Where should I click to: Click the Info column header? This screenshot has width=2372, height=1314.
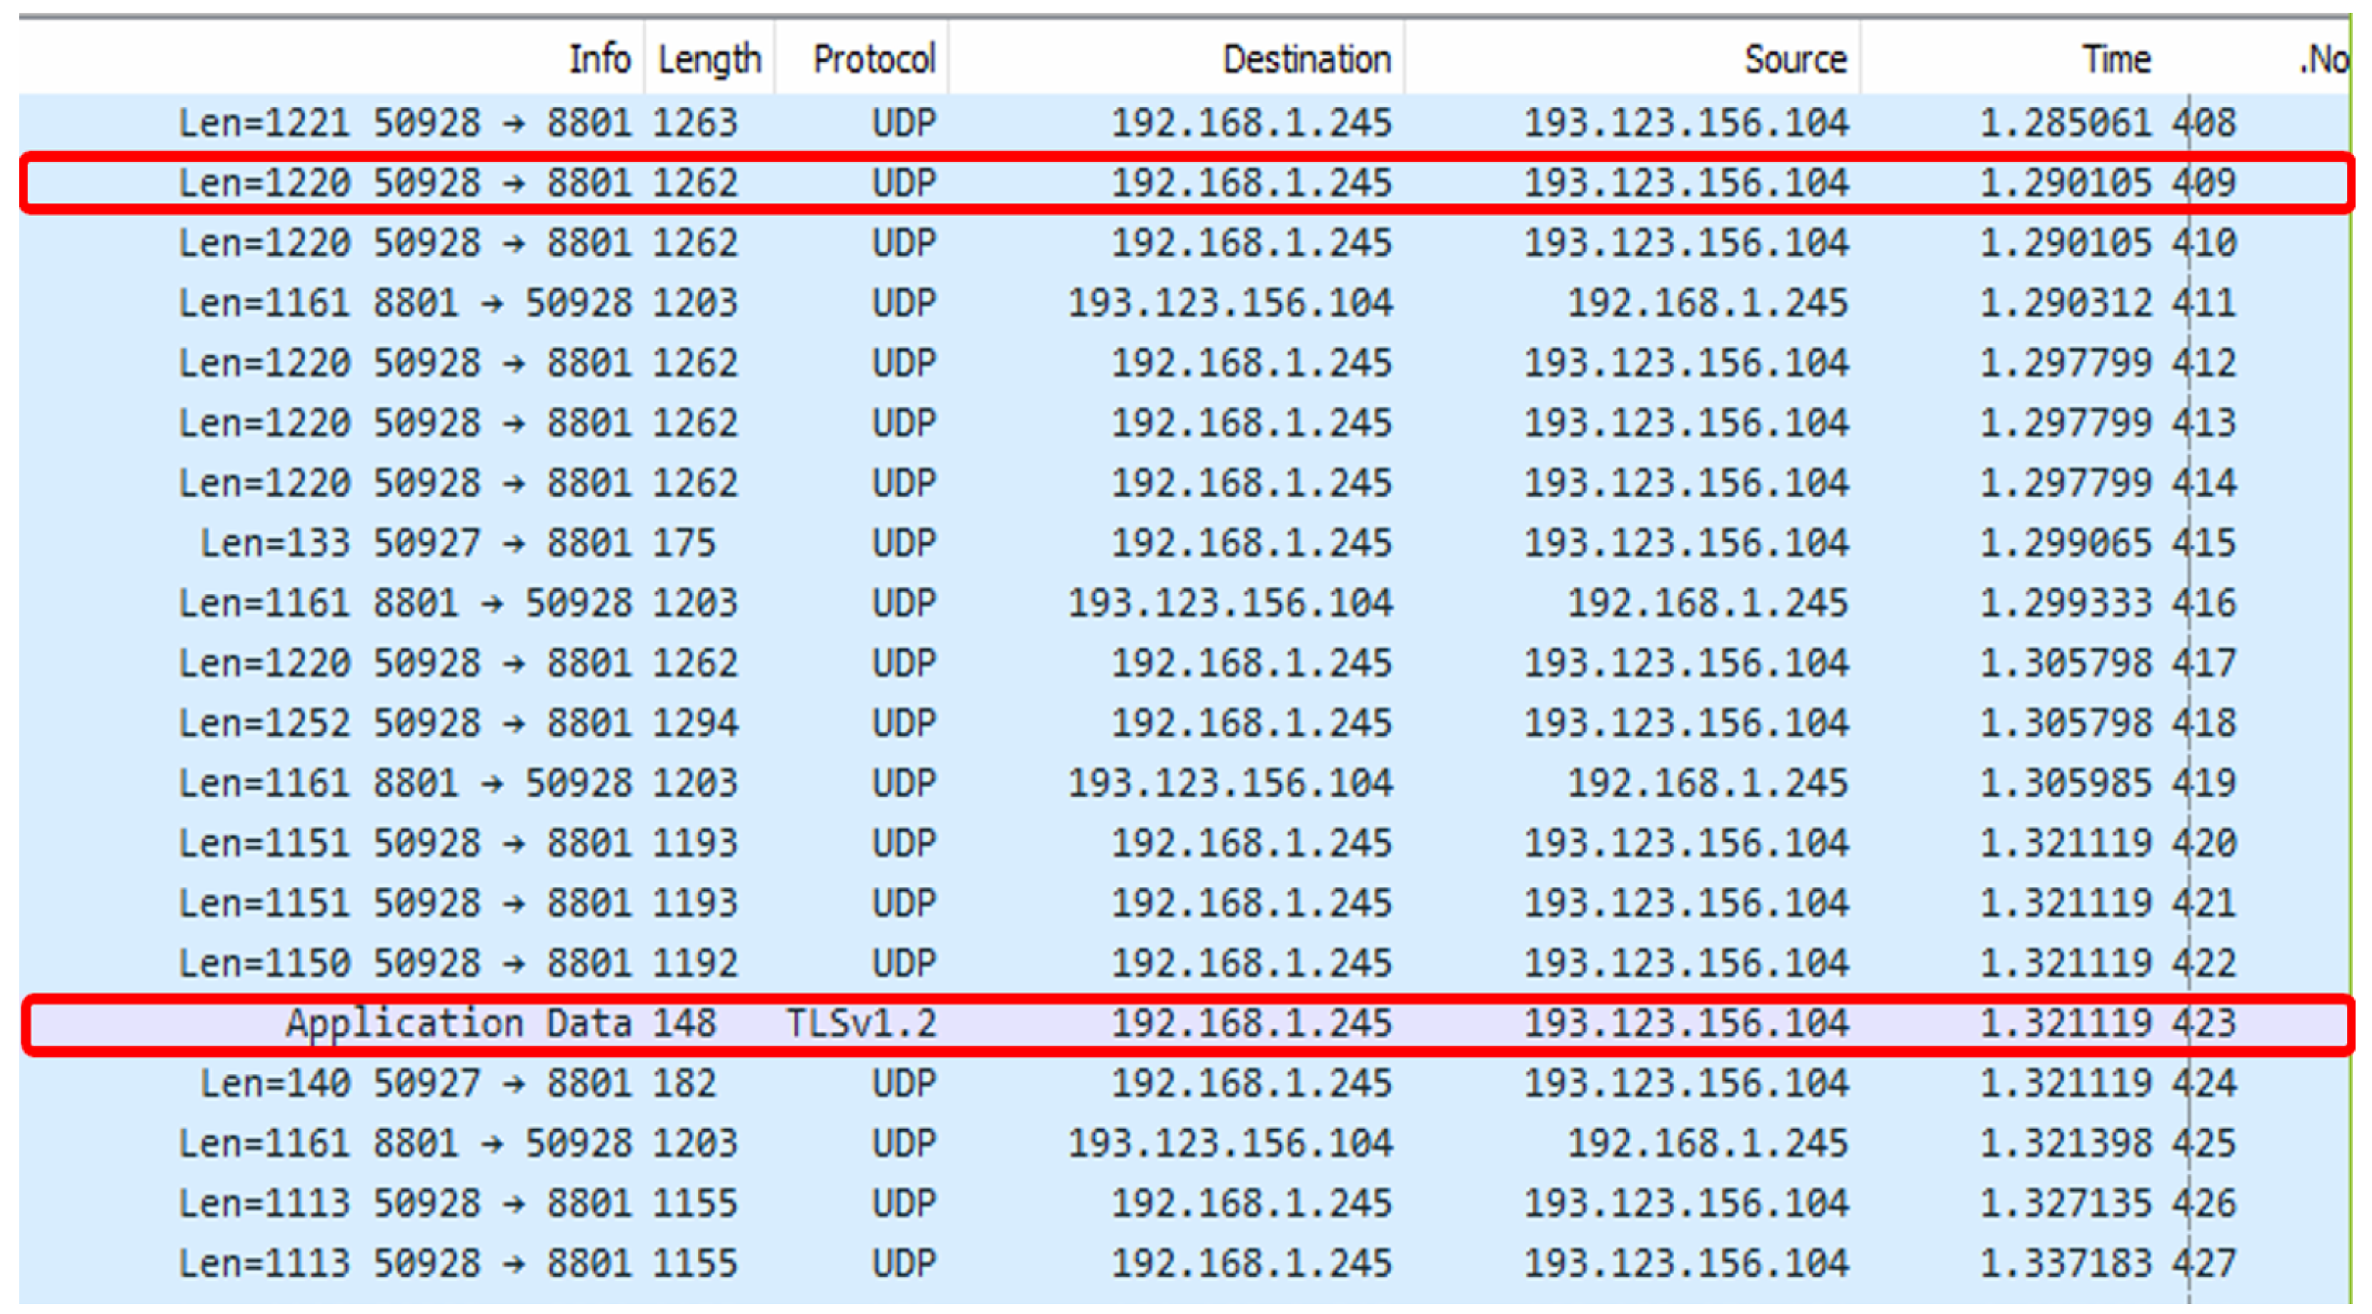point(599,60)
